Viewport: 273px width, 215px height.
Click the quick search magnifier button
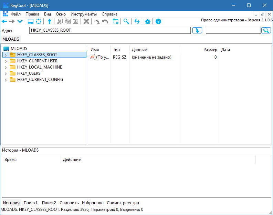[x=266, y=30]
